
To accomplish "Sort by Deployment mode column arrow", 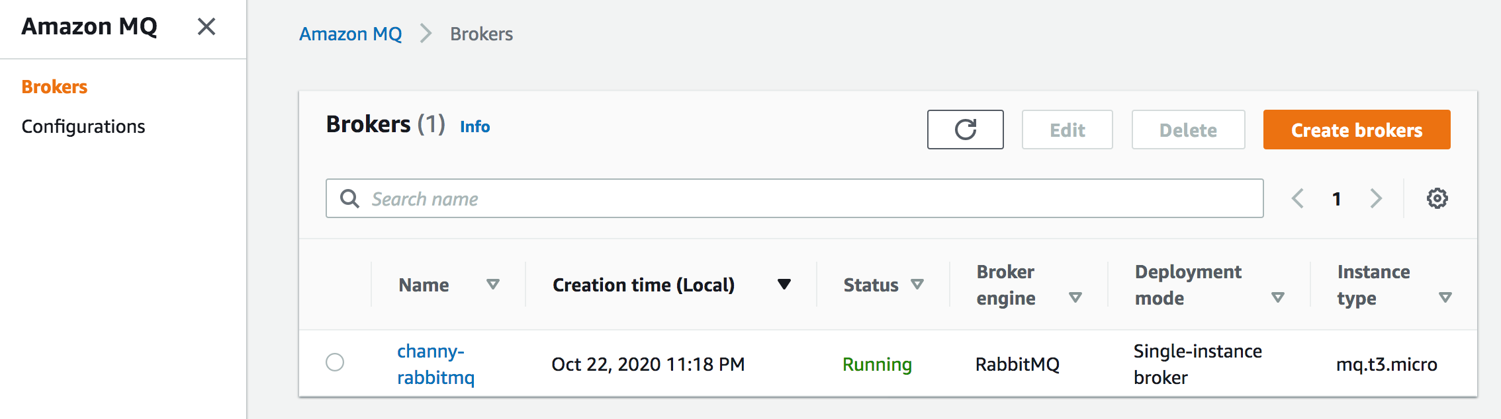I will [1278, 297].
